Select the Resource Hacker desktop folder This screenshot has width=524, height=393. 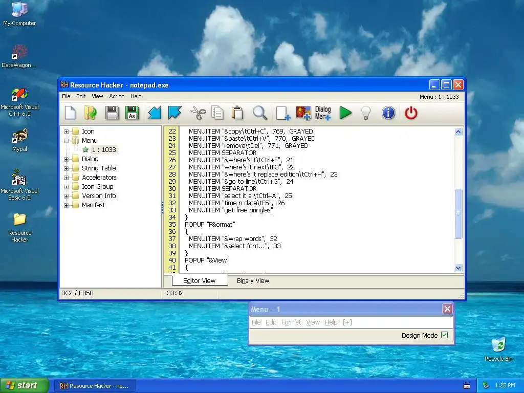tap(19, 227)
